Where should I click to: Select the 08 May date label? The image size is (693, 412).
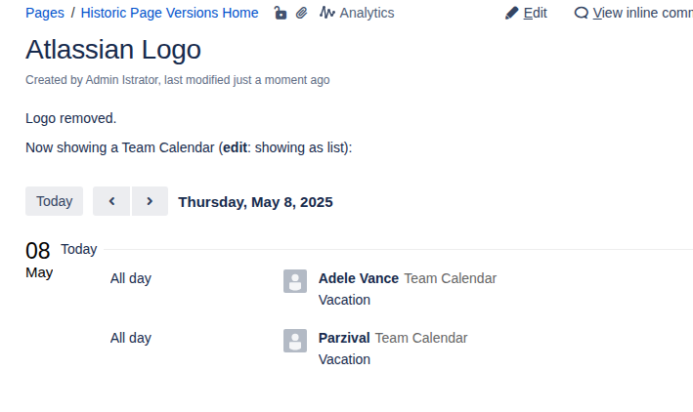pyautogui.click(x=38, y=259)
